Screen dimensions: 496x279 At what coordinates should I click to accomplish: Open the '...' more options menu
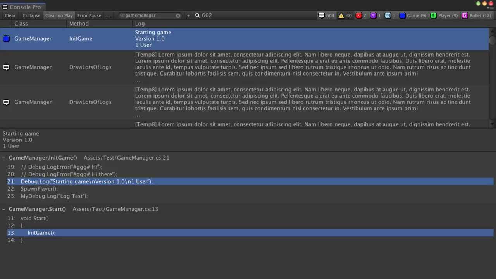tap(108, 15)
